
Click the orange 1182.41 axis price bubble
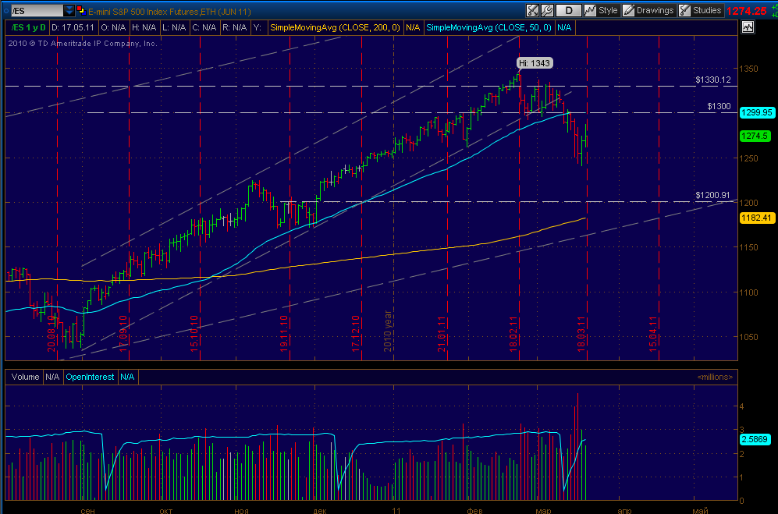click(x=756, y=218)
